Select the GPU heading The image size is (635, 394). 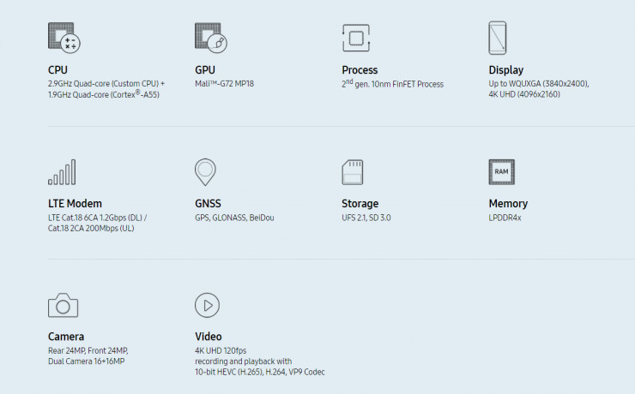tap(205, 70)
